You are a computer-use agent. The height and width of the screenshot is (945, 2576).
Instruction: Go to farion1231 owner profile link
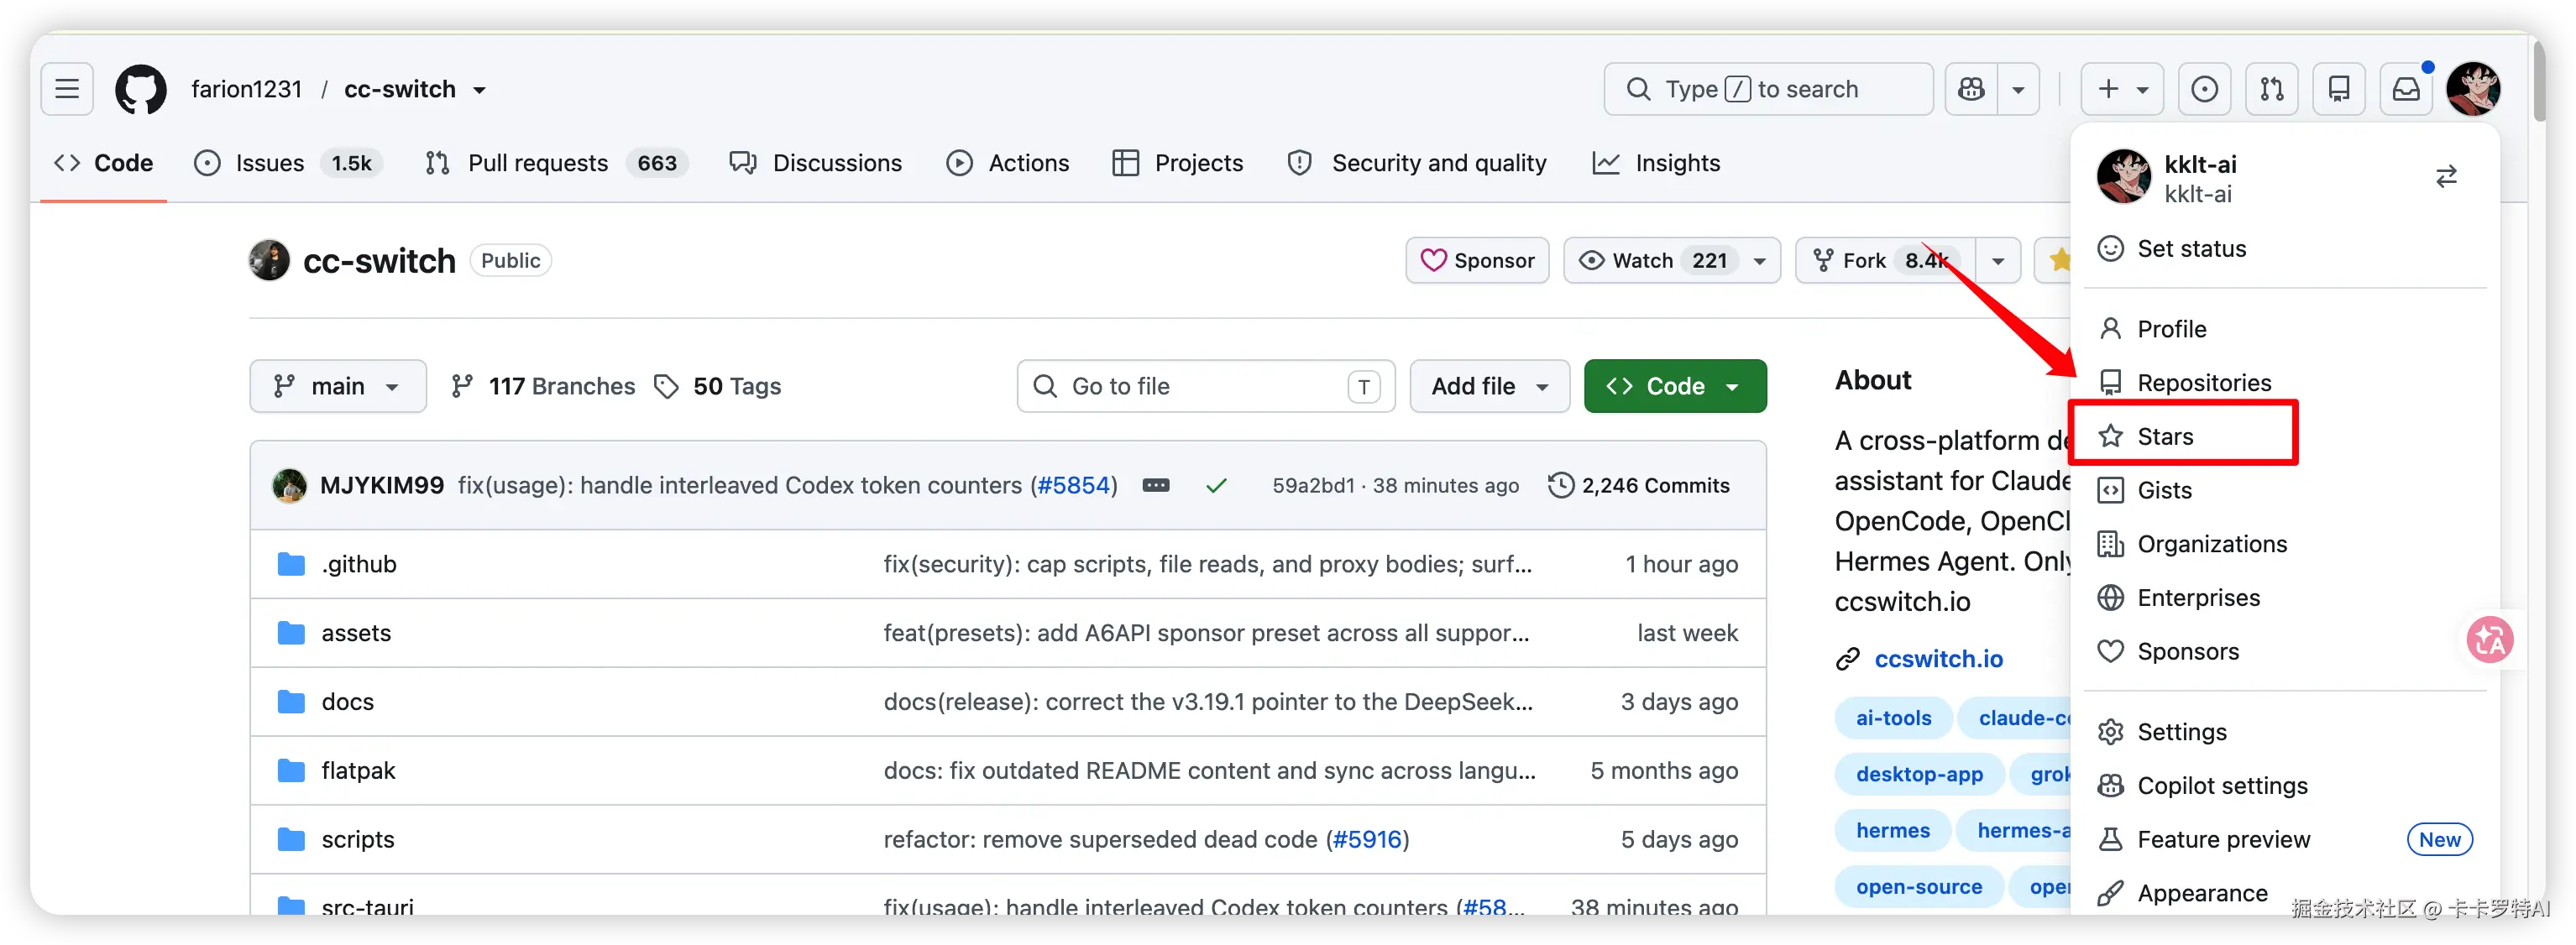(247, 89)
